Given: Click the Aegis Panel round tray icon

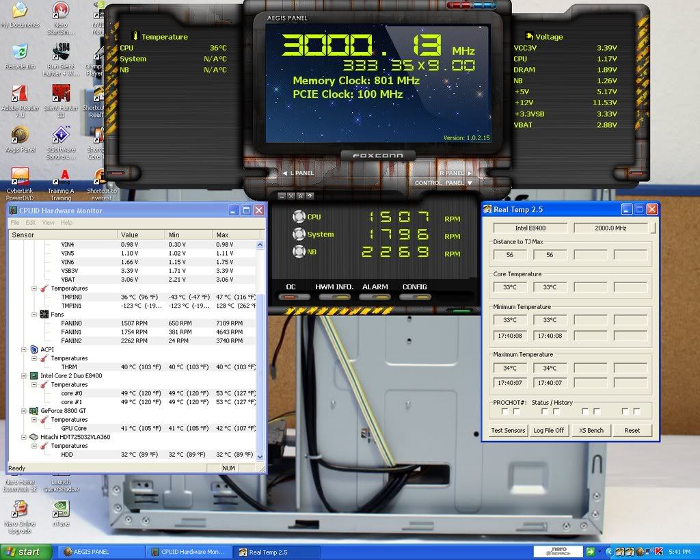Looking at the screenshot, I should (x=640, y=552).
